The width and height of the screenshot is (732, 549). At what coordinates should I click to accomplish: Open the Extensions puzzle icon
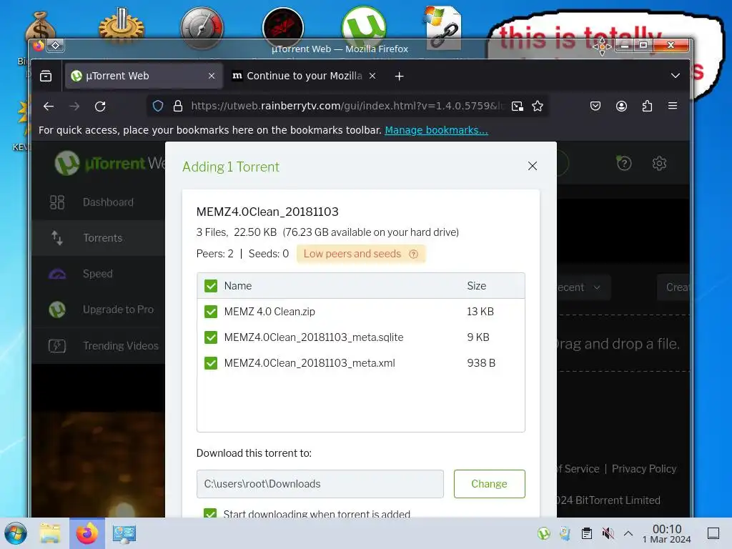point(647,106)
